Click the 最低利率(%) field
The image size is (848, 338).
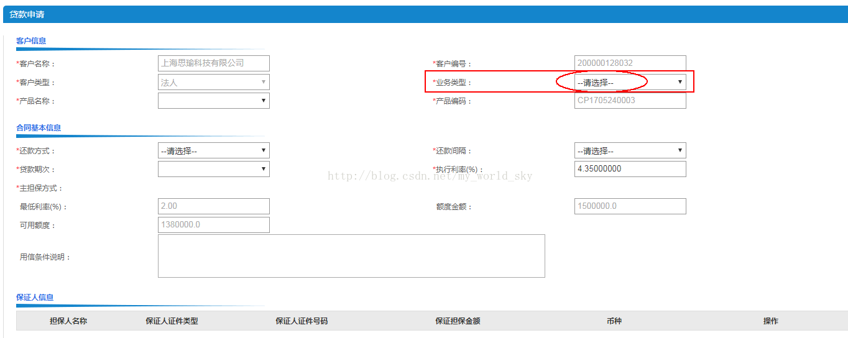214,206
